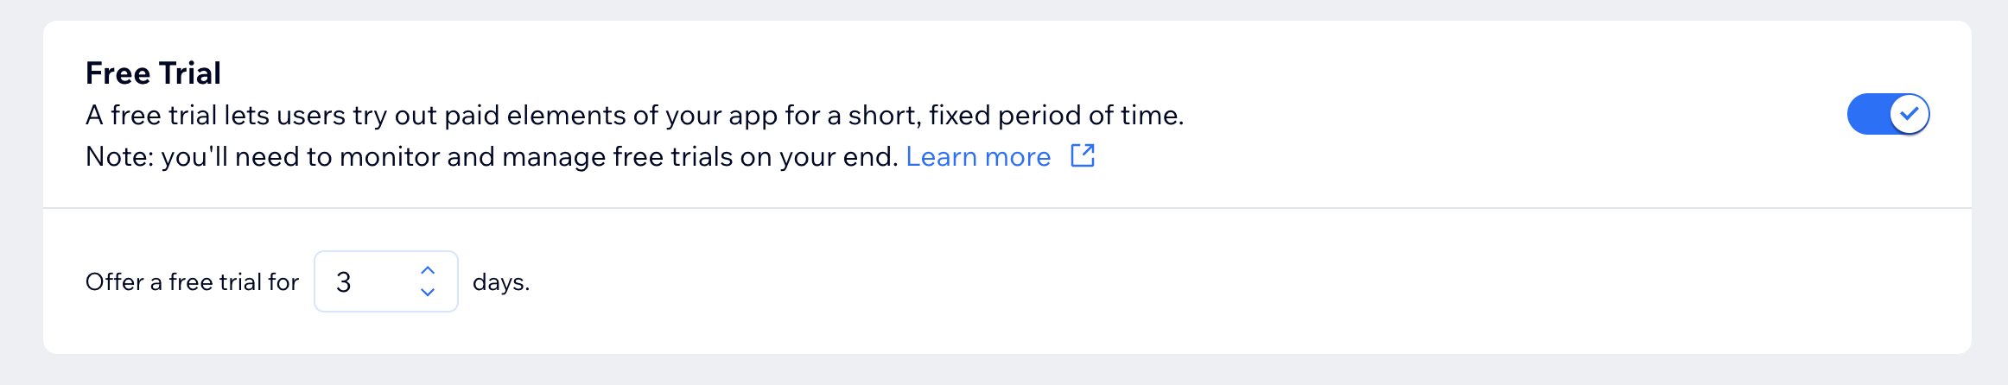This screenshot has width=2008, height=385.
Task: Tap the downward chevron in the days stepper
Action: (x=428, y=293)
